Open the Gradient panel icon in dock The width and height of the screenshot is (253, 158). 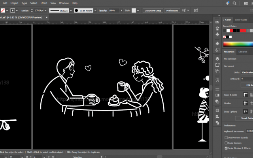[x=217, y=95]
